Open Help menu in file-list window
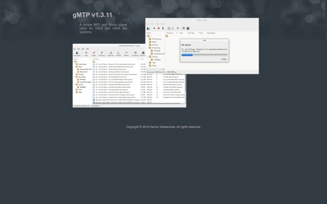The image size is (327, 204). coord(87,49)
